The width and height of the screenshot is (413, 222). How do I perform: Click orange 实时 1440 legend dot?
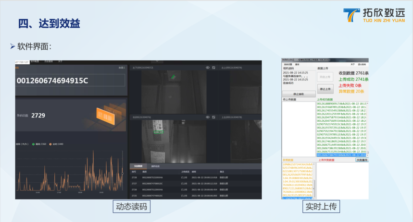pyautogui.click(x=50, y=144)
